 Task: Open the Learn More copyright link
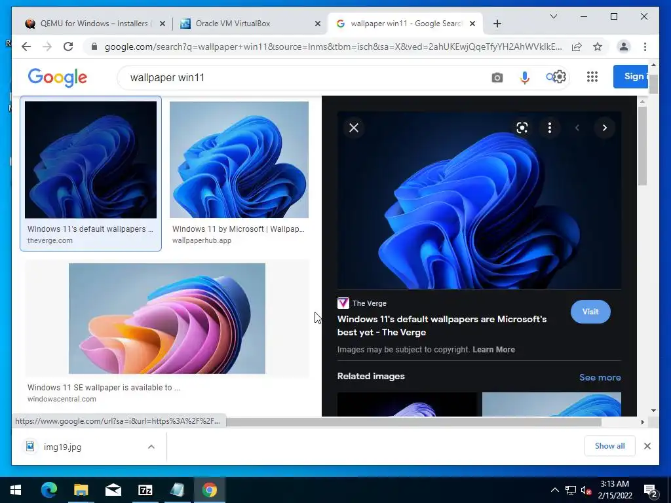[x=493, y=350]
